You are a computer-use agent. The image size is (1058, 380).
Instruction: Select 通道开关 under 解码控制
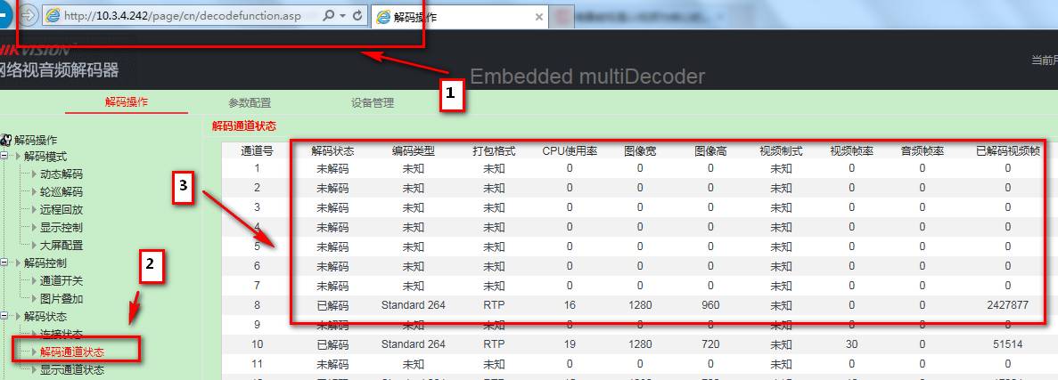[x=61, y=280]
